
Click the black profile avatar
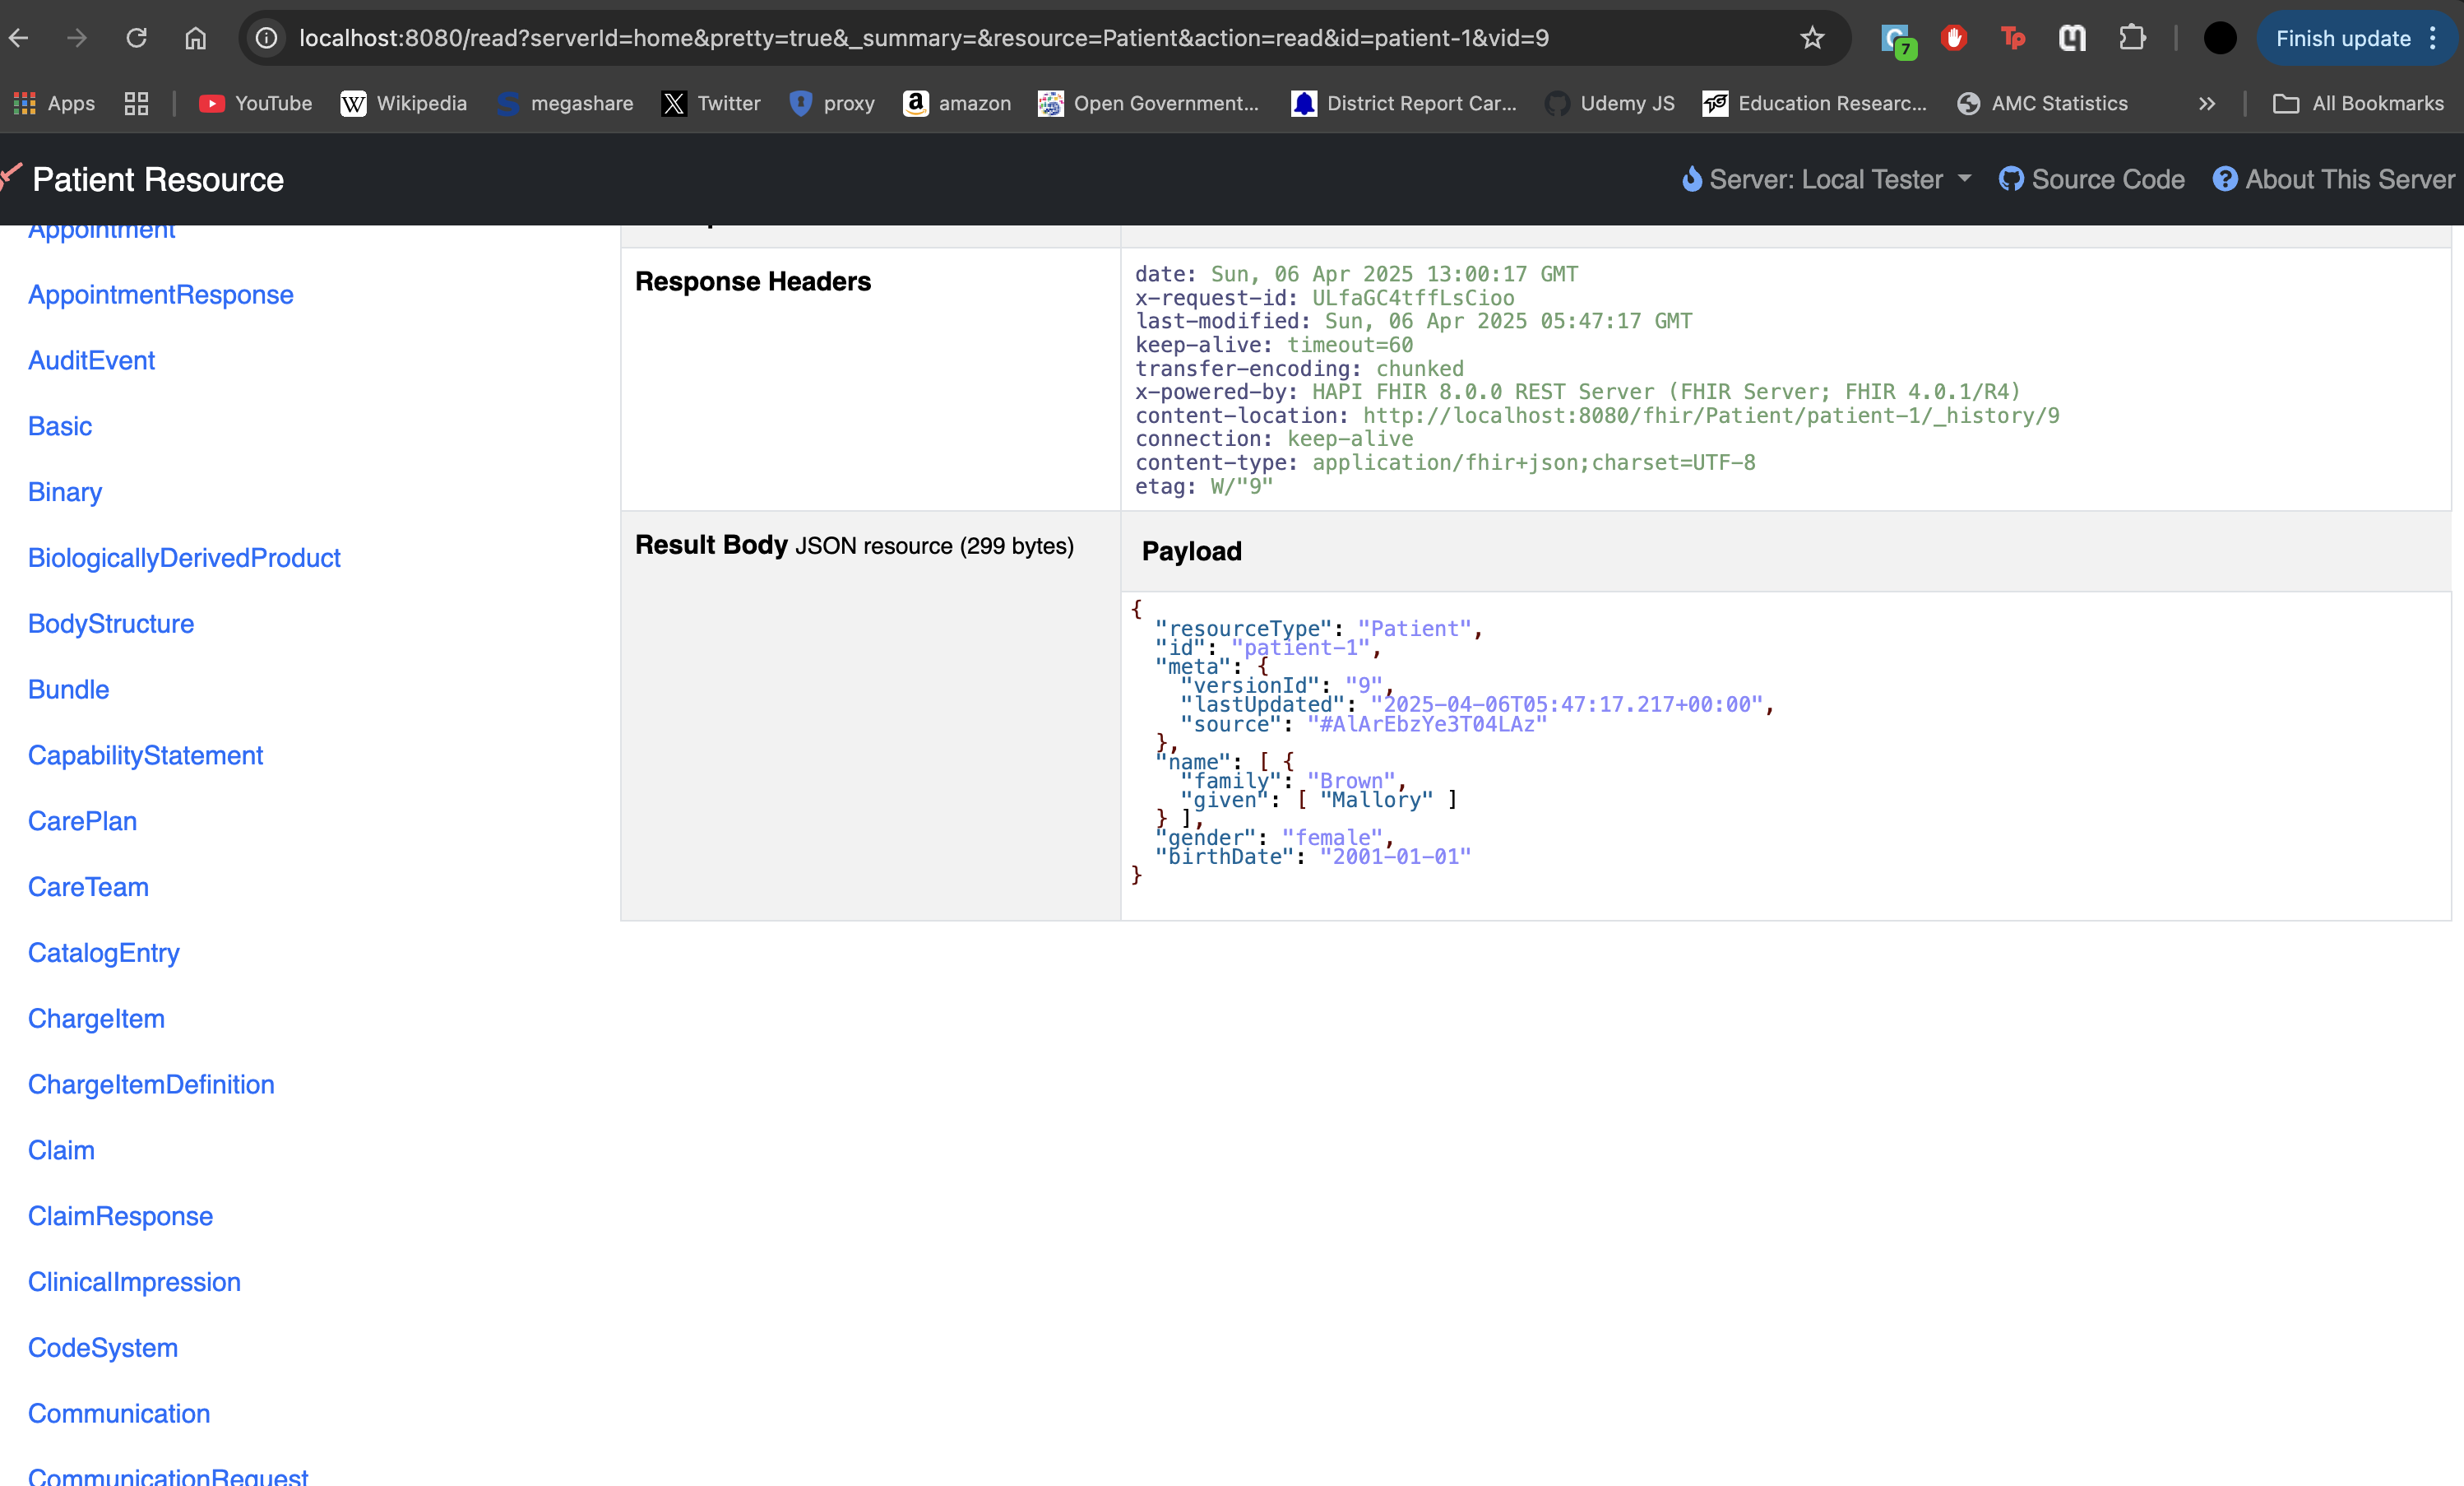click(x=2219, y=38)
